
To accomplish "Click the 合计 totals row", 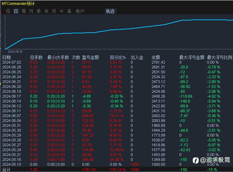I will pos(117,170).
